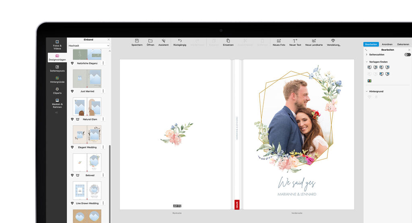The image size is (412, 223).
Task: Toggle the Seitenzahlen switch on
Action: (407, 55)
